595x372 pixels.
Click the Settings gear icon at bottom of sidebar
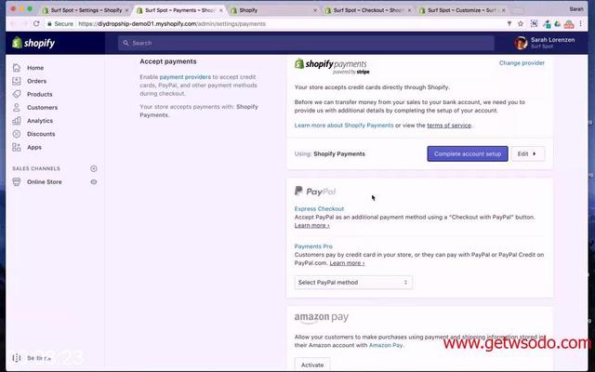coord(17,357)
